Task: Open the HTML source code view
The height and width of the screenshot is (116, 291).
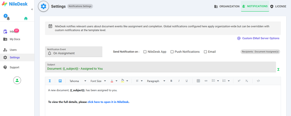Action: tap(258, 81)
